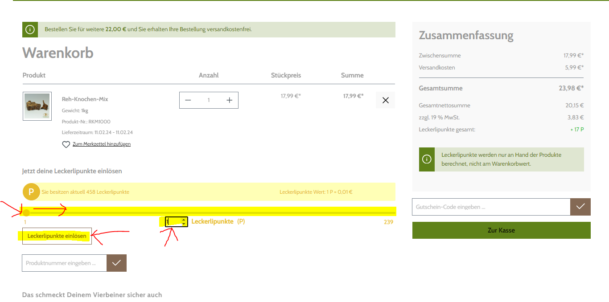
Task: Click the 'Produktnummer eingeben' field
Action: click(x=64, y=263)
